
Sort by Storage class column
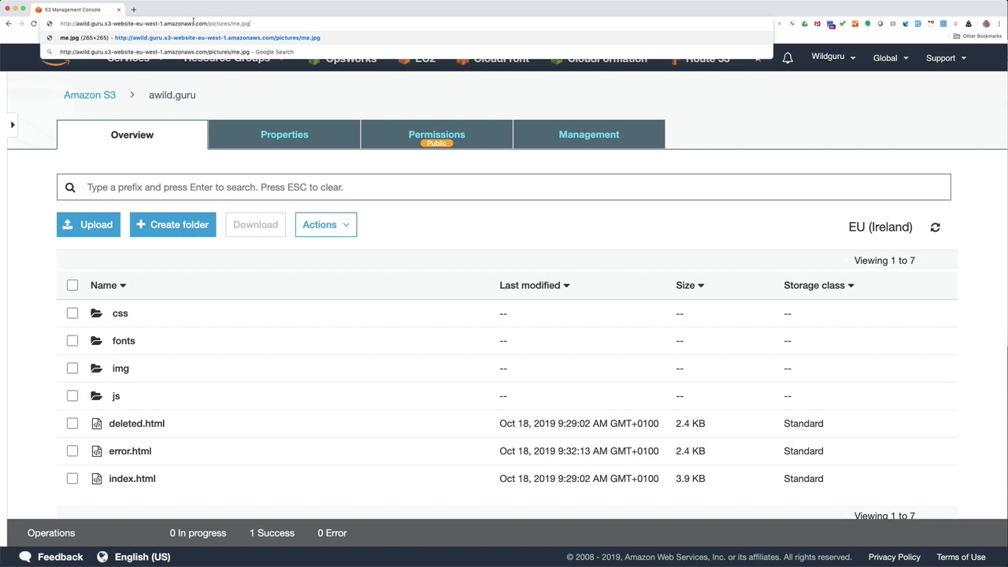pos(819,285)
